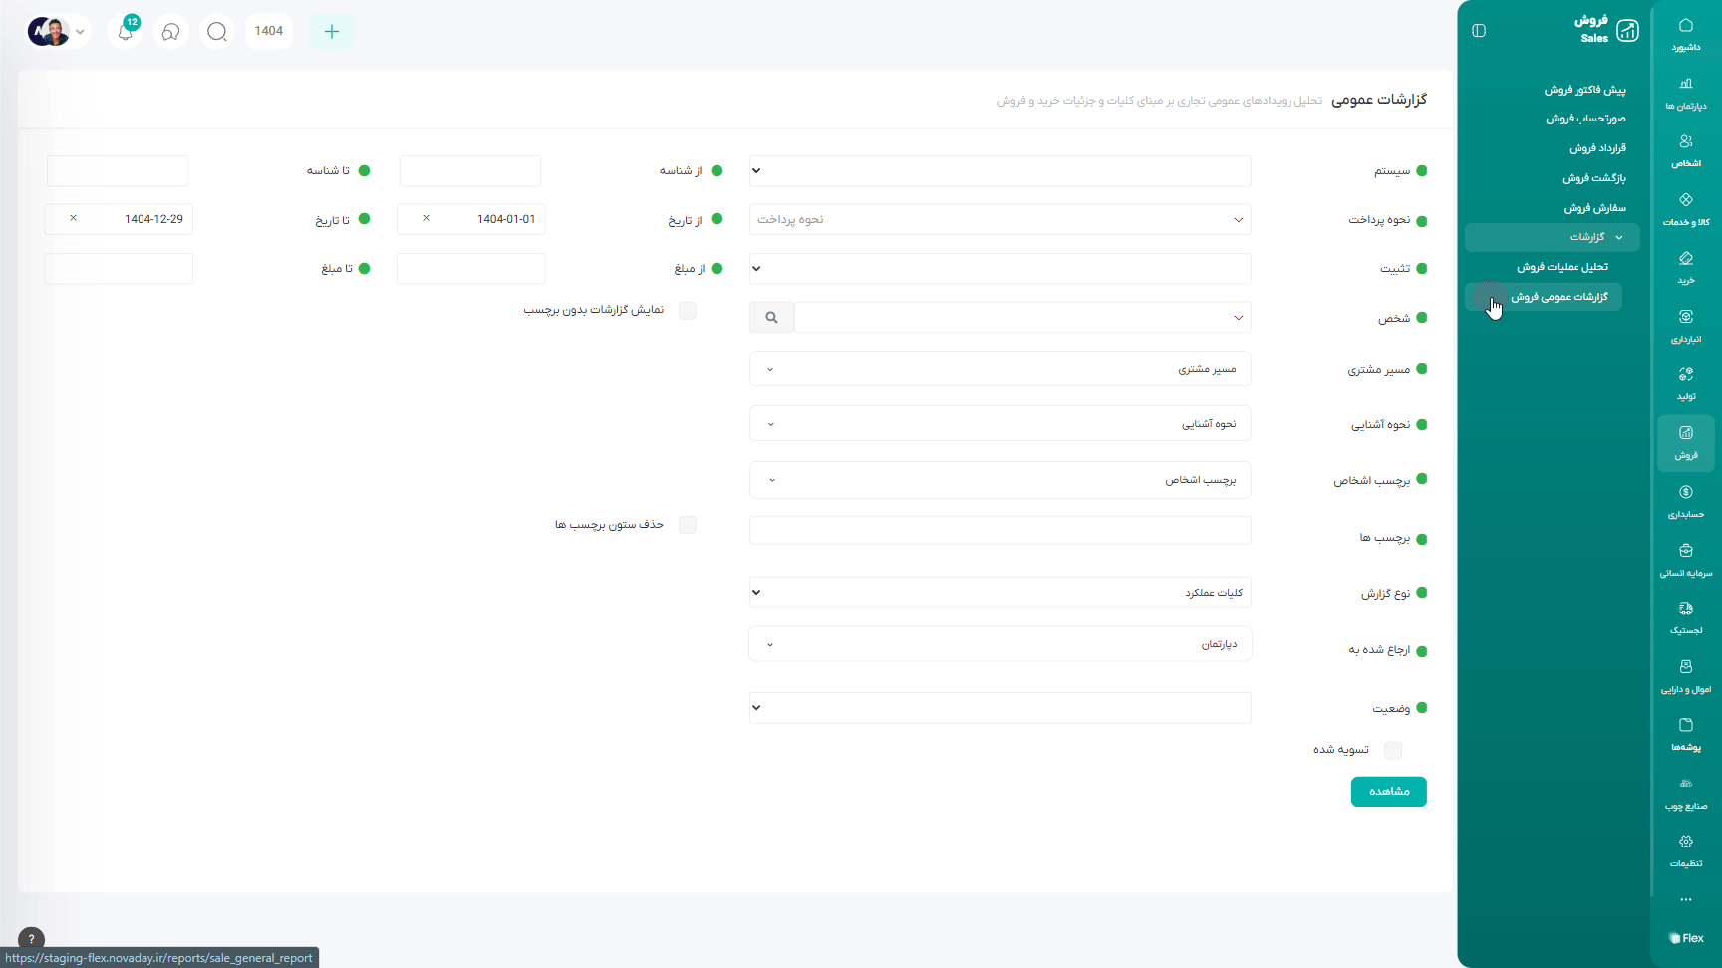Open the حسابداری accounting module icon

click(1685, 501)
